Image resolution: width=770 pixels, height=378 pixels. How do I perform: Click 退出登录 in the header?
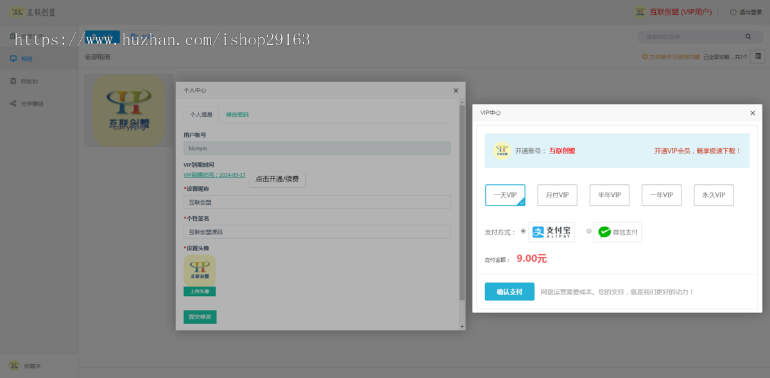[x=751, y=12]
